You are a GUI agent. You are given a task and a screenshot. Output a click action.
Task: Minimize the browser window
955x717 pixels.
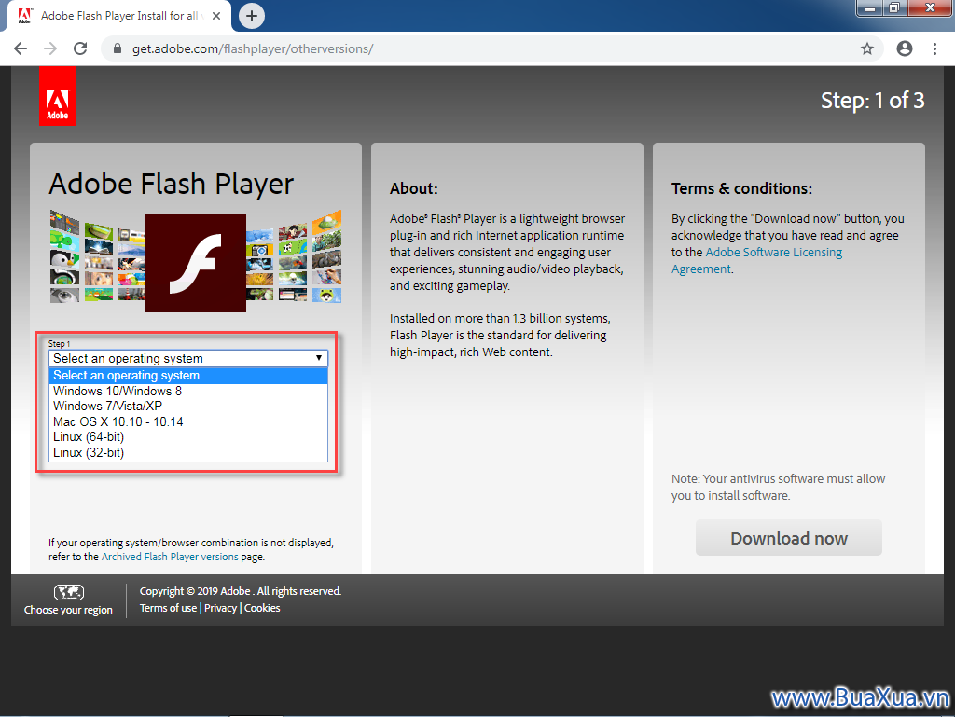(x=870, y=8)
